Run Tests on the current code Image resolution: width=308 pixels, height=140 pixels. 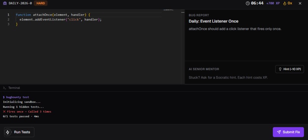[19, 132]
